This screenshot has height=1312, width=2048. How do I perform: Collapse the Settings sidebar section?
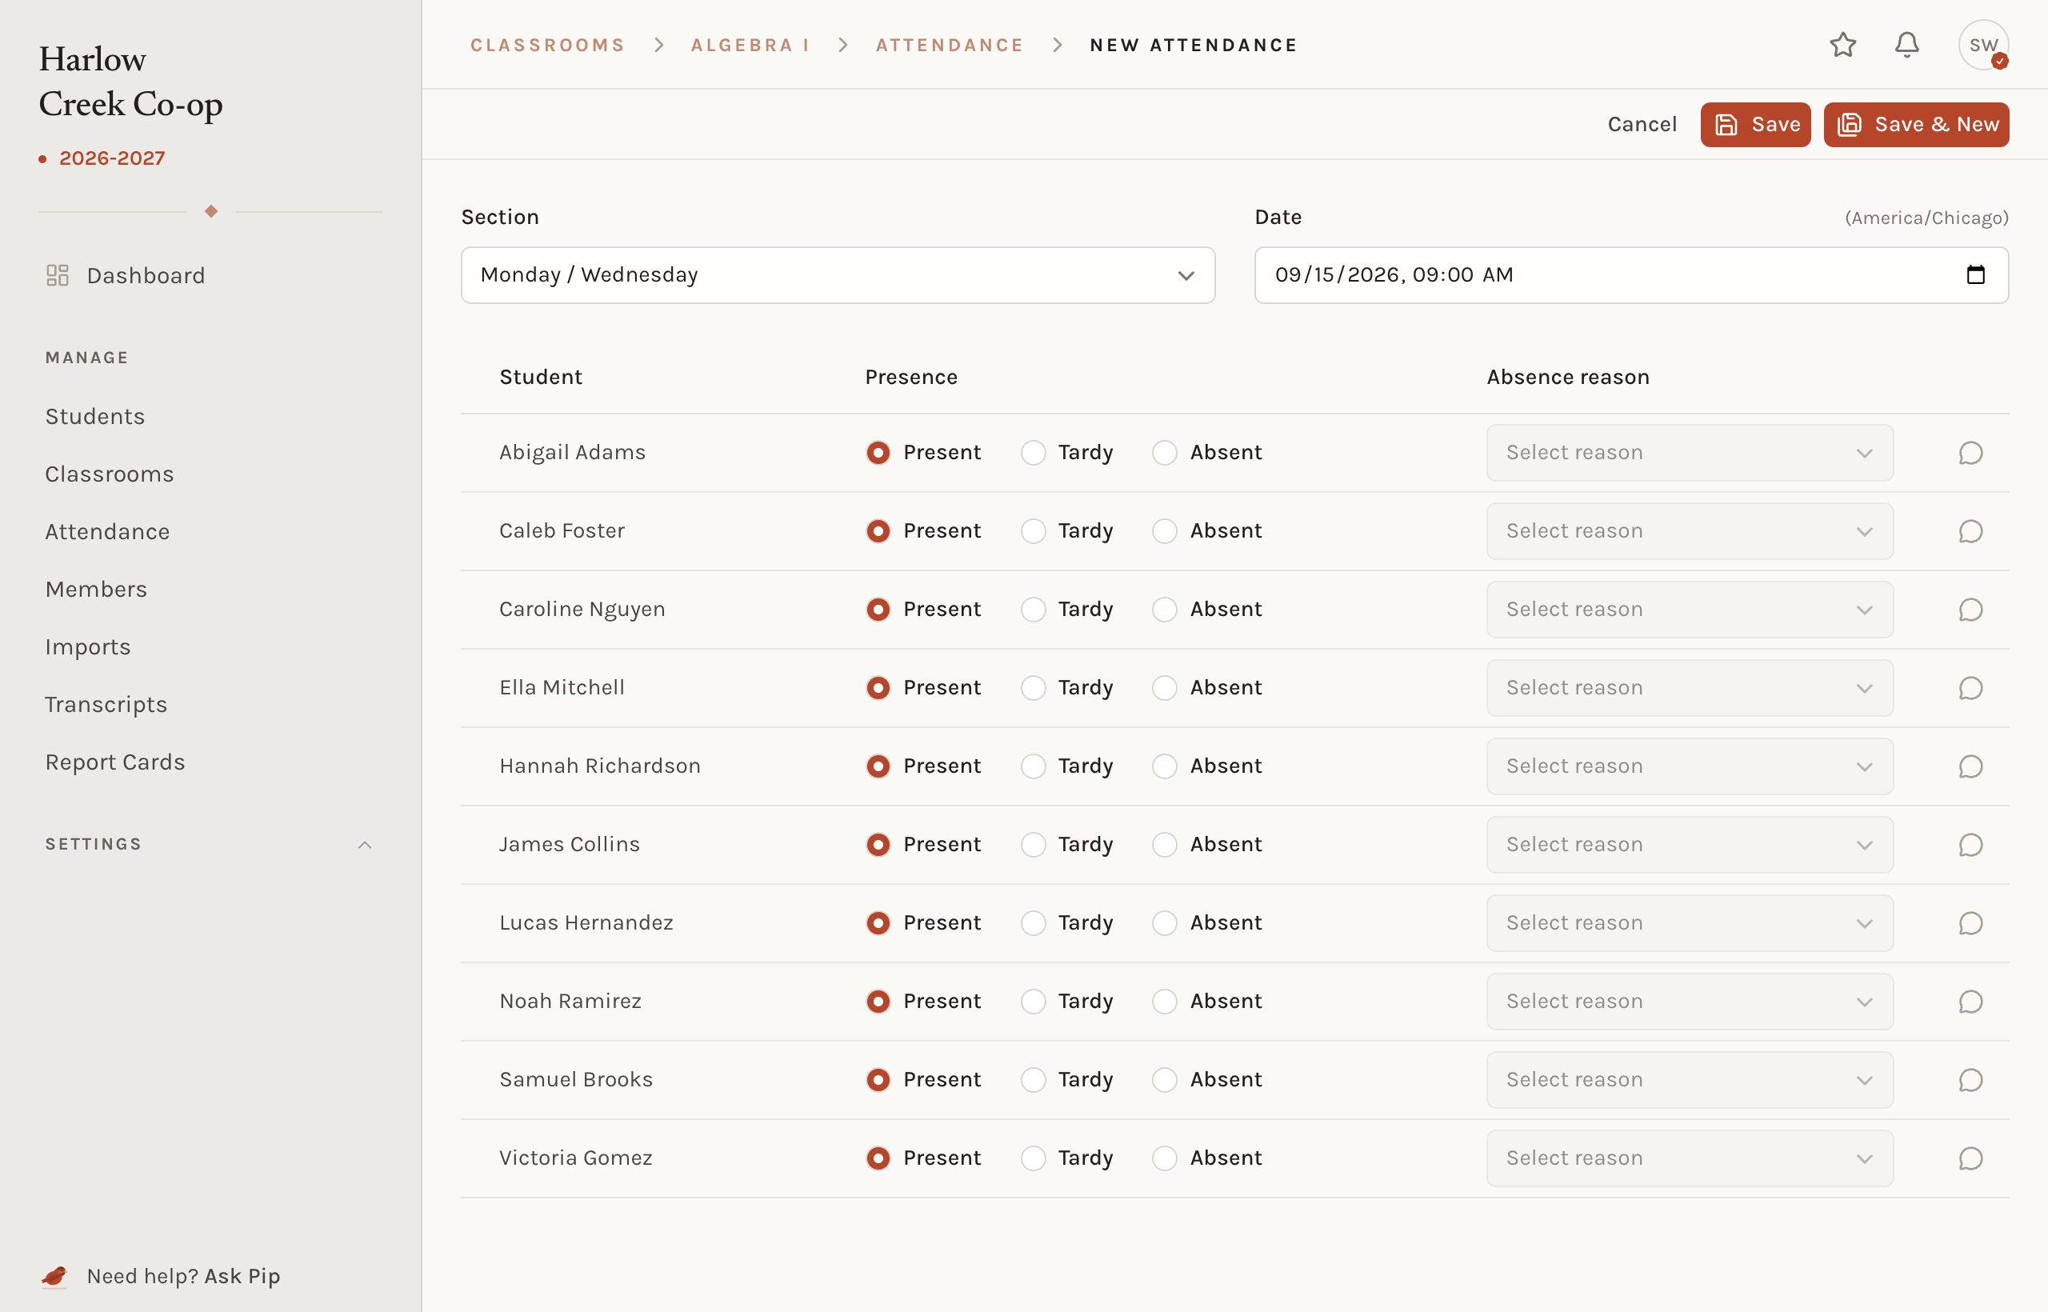[x=365, y=844]
